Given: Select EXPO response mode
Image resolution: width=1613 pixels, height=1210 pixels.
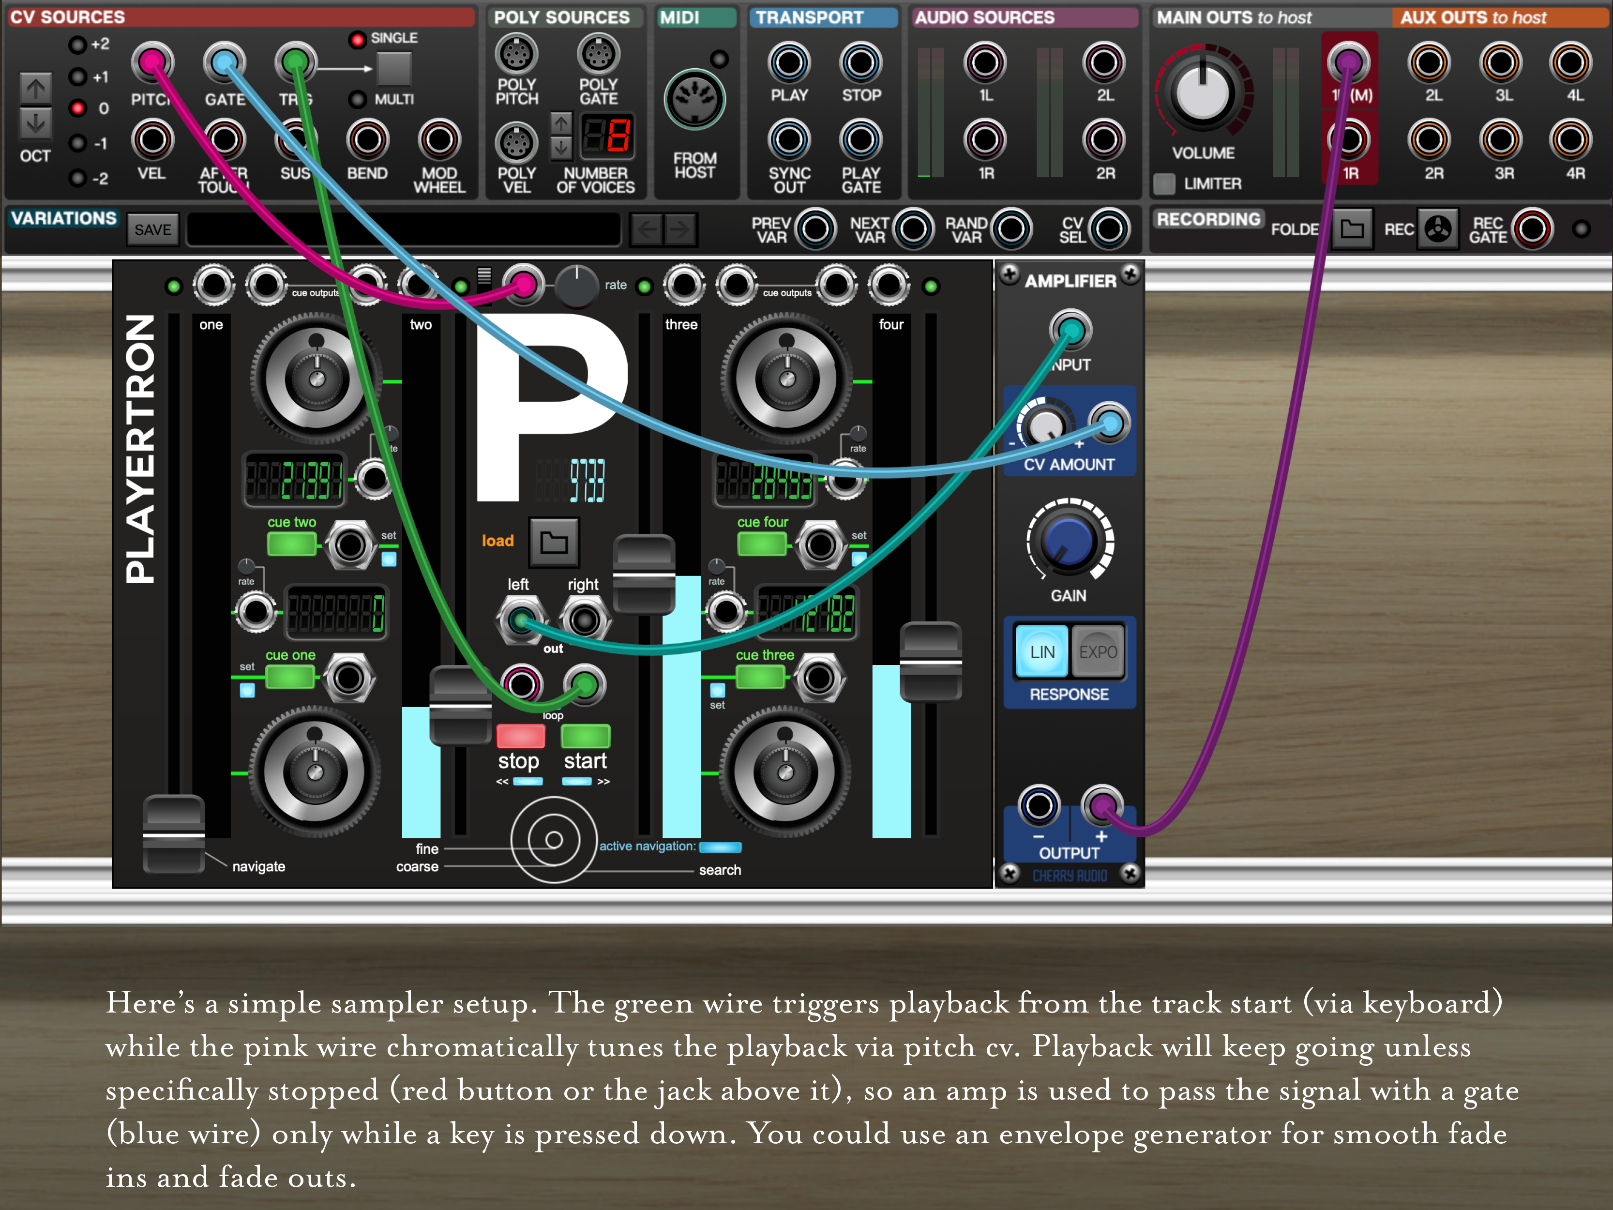Looking at the screenshot, I should click(1098, 651).
